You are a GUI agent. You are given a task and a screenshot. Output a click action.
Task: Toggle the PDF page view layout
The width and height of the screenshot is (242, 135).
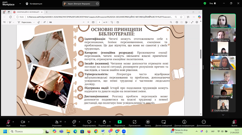click(118, 22)
